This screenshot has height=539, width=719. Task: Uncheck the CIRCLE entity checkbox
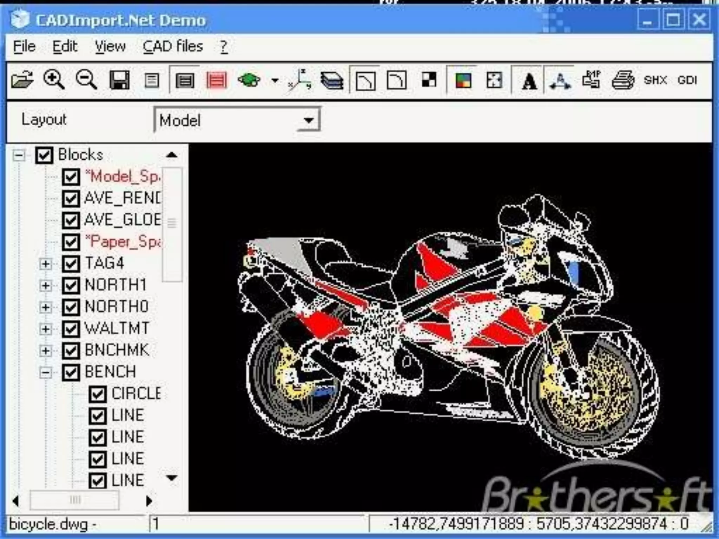tap(97, 394)
